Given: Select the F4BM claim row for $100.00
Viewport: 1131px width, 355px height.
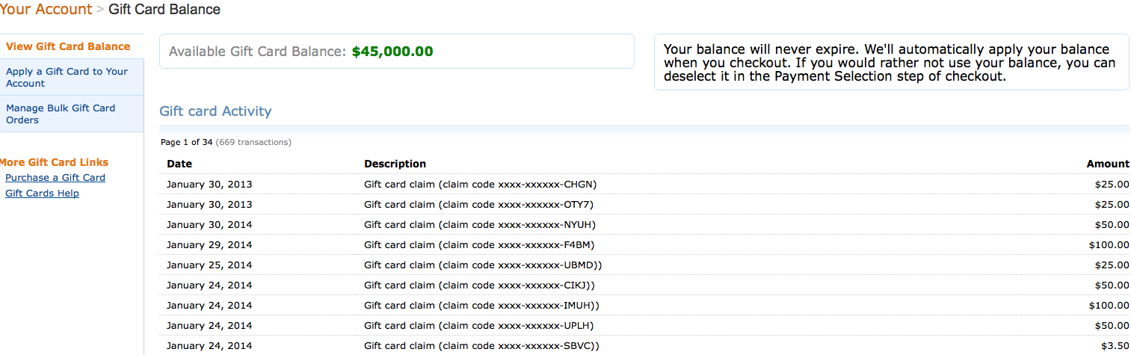Looking at the screenshot, I should pos(644,244).
